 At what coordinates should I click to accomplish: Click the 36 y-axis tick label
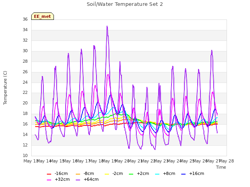click(x=25, y=19)
